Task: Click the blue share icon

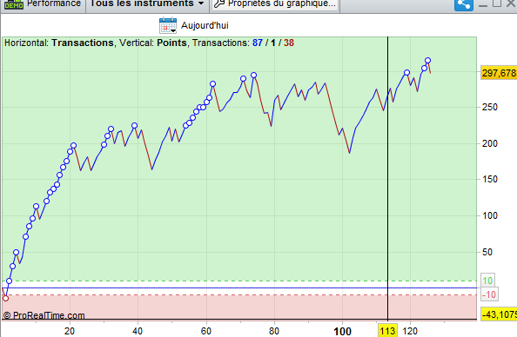Action: 464,4
